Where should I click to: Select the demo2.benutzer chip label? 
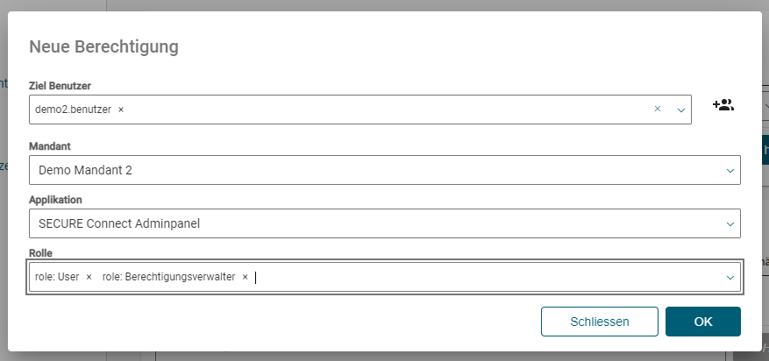(73, 110)
